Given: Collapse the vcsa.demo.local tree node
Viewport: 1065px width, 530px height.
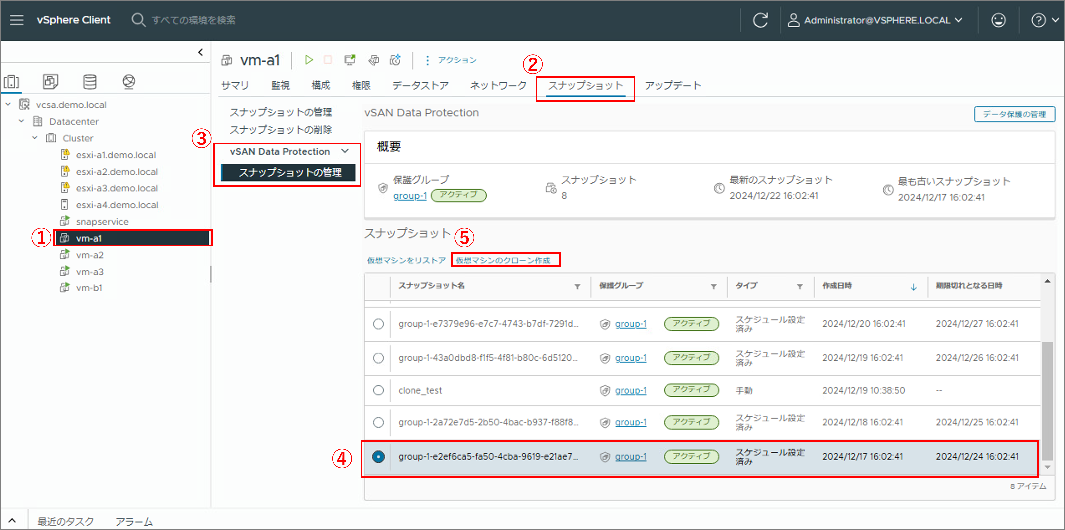Looking at the screenshot, I should pos(8,104).
